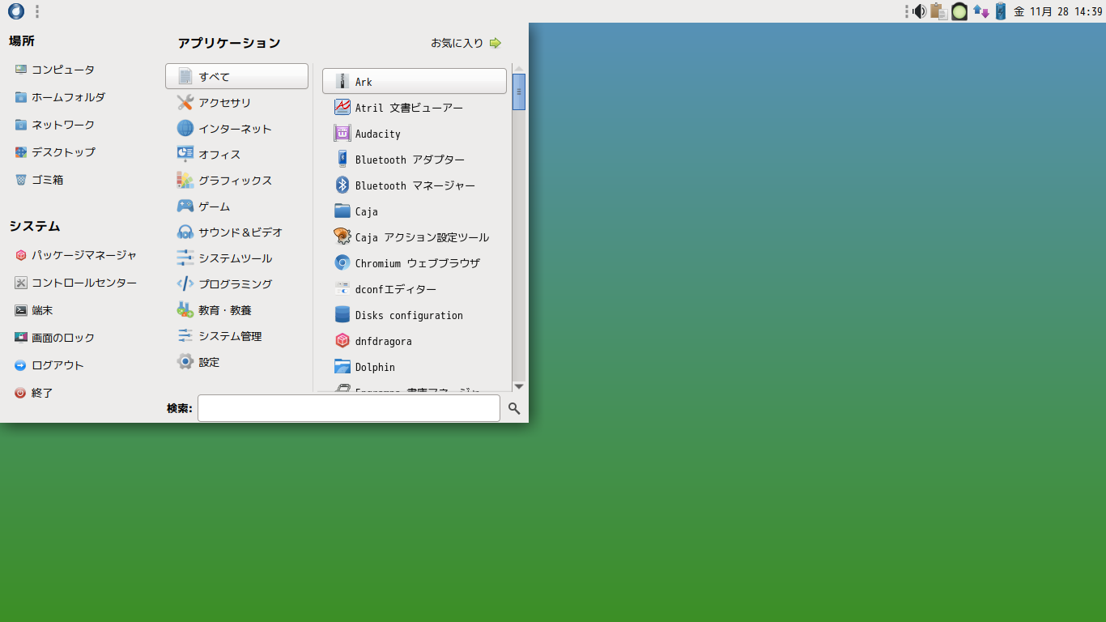This screenshot has width=1106, height=622.
Task: Click the blue device tray icon
Action: (x=1001, y=11)
